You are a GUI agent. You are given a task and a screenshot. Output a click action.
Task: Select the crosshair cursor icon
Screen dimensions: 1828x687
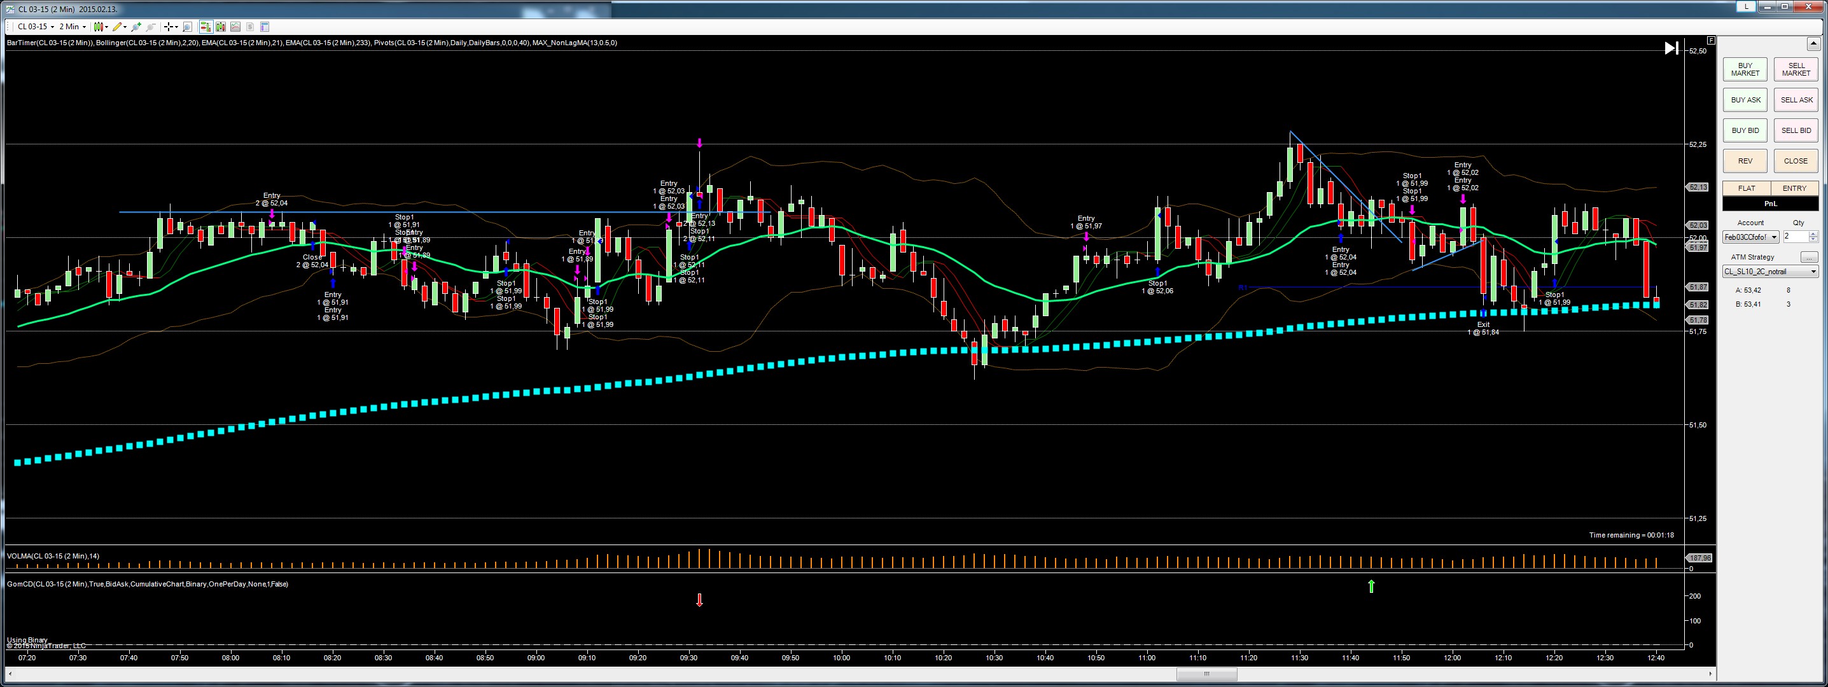pos(168,27)
